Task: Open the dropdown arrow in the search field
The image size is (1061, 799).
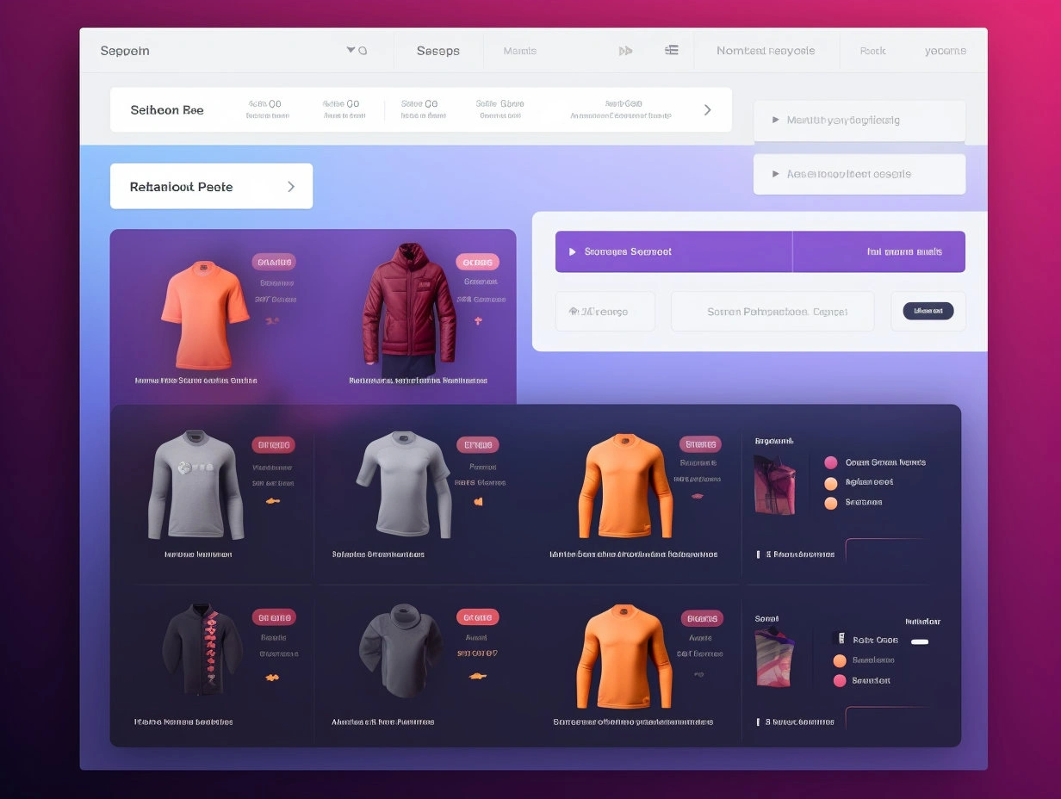Action: point(350,51)
